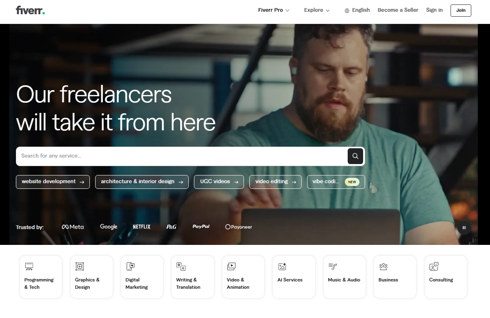Viewport: 490px width, 318px height.
Task: Click the Business category people icon
Action: pyautogui.click(x=383, y=266)
